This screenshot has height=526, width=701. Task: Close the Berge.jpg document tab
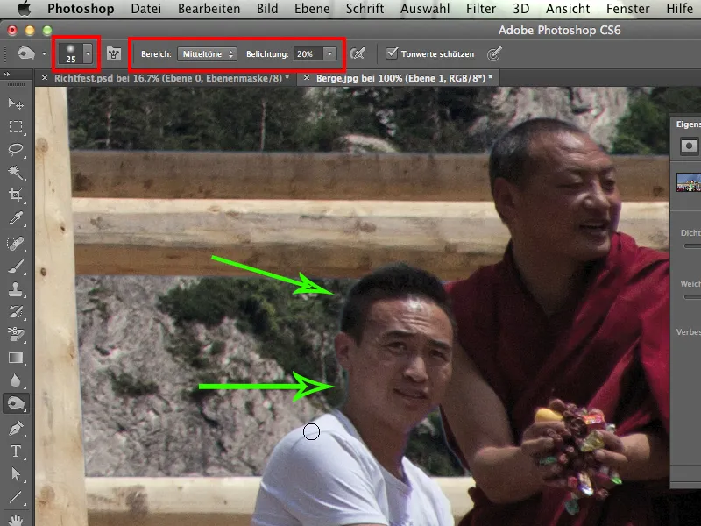(x=306, y=78)
